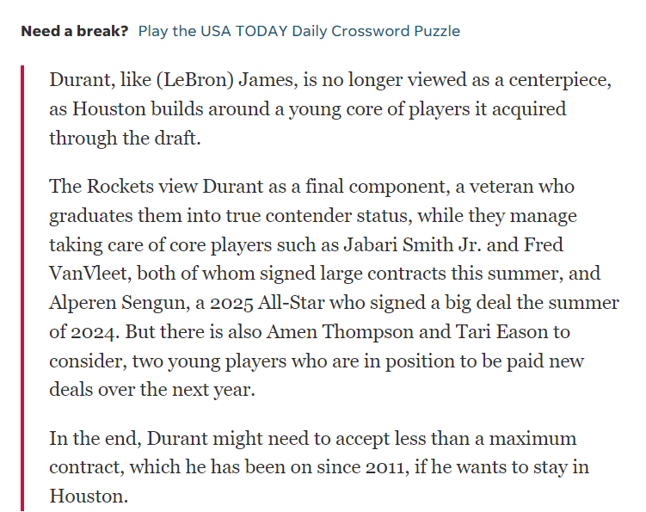Click the paragraph starting "In the end, Durant"
The height and width of the screenshot is (512, 646).
pos(319,466)
